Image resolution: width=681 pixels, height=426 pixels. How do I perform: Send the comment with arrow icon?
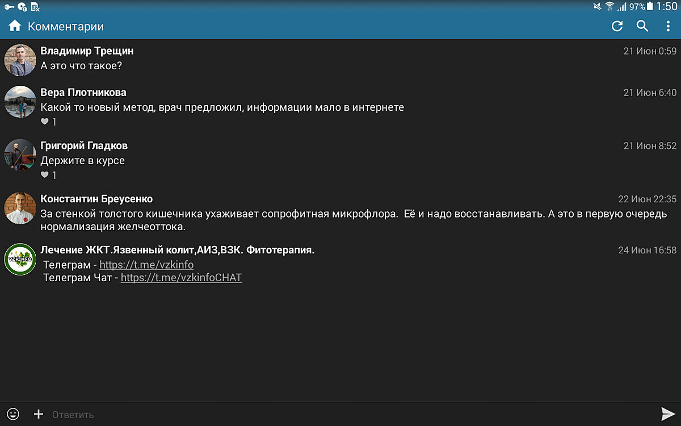667,414
